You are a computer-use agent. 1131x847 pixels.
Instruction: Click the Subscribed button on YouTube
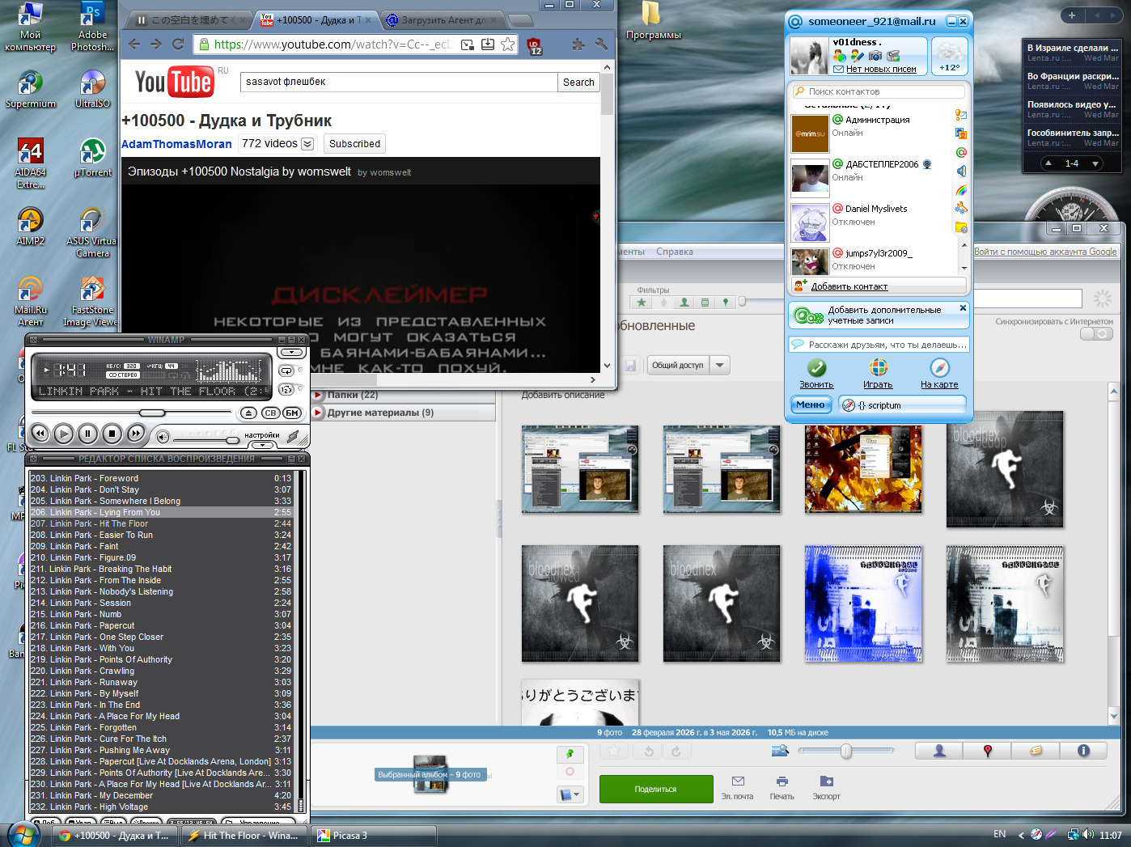click(354, 144)
